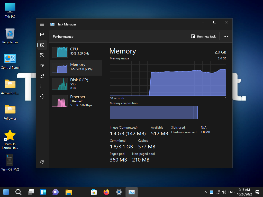Open Startup apps page icon
The width and height of the screenshot is (263, 197).
point(42,66)
